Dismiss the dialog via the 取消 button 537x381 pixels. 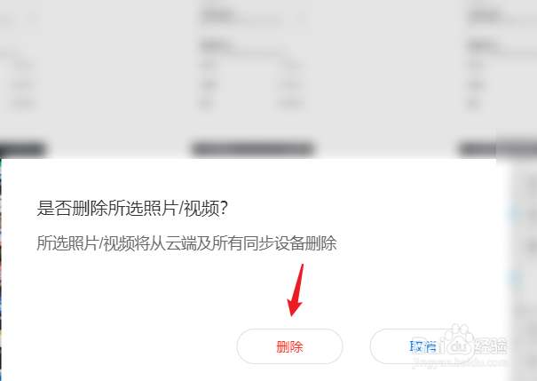tap(422, 346)
